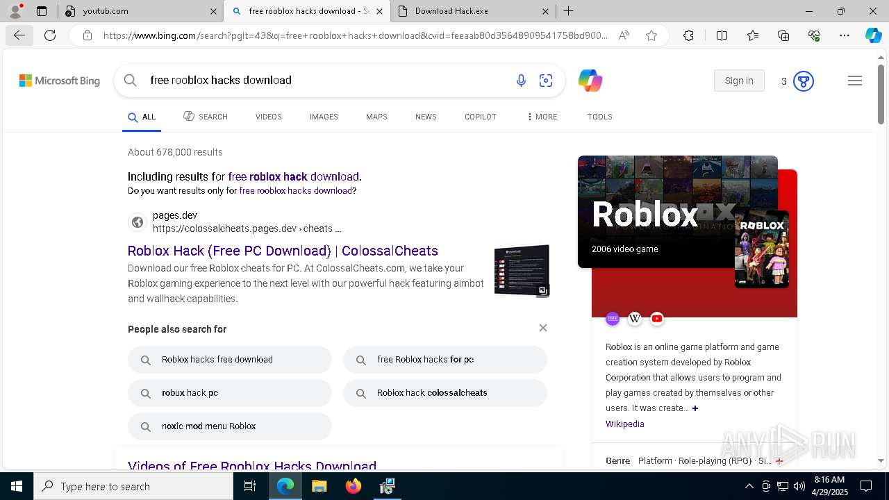This screenshot has height=500, width=889.
Task: Open the TOOLS filter options
Action: (x=599, y=117)
